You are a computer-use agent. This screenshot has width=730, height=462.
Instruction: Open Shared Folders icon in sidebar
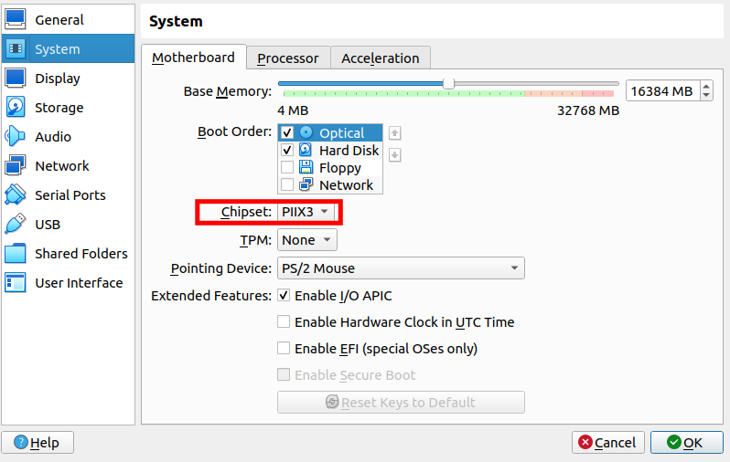[x=16, y=253]
